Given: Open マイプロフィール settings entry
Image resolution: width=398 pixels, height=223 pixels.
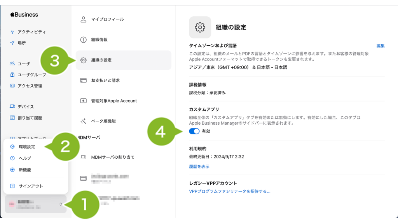Looking at the screenshot, I should 123,19.
